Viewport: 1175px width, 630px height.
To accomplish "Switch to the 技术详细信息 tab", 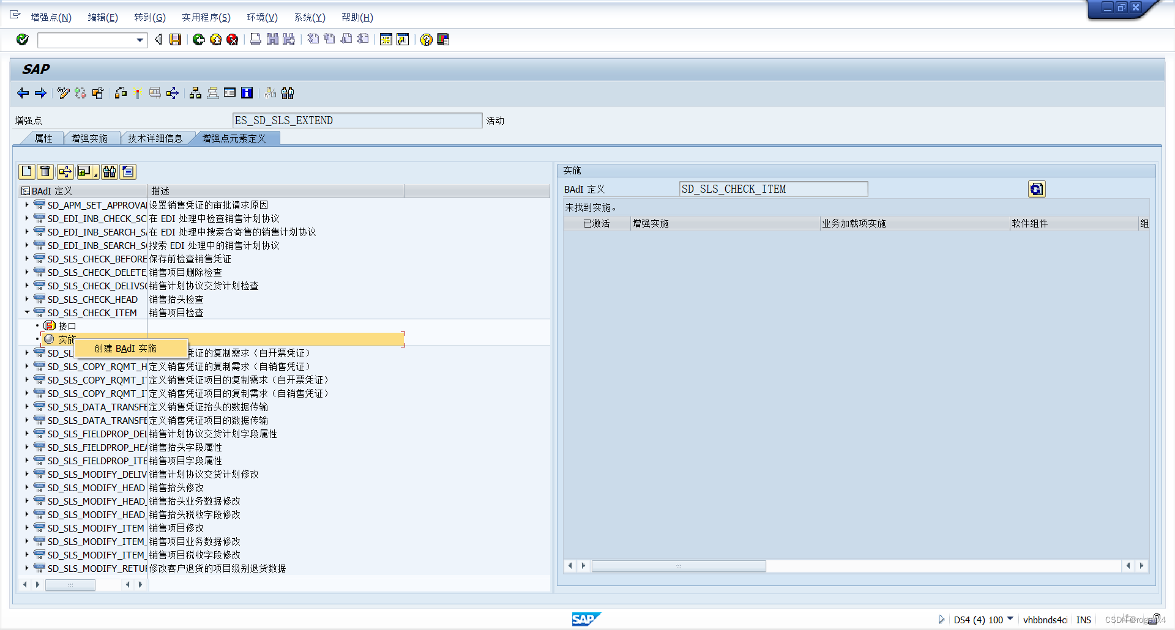I will tap(155, 138).
